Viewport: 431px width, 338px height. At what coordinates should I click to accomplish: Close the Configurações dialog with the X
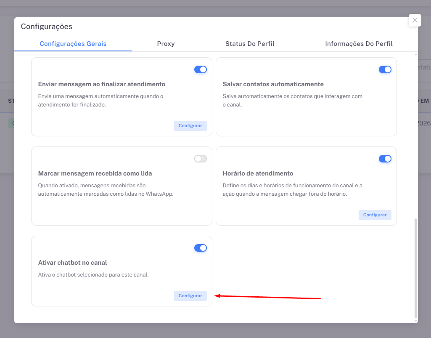(415, 20)
